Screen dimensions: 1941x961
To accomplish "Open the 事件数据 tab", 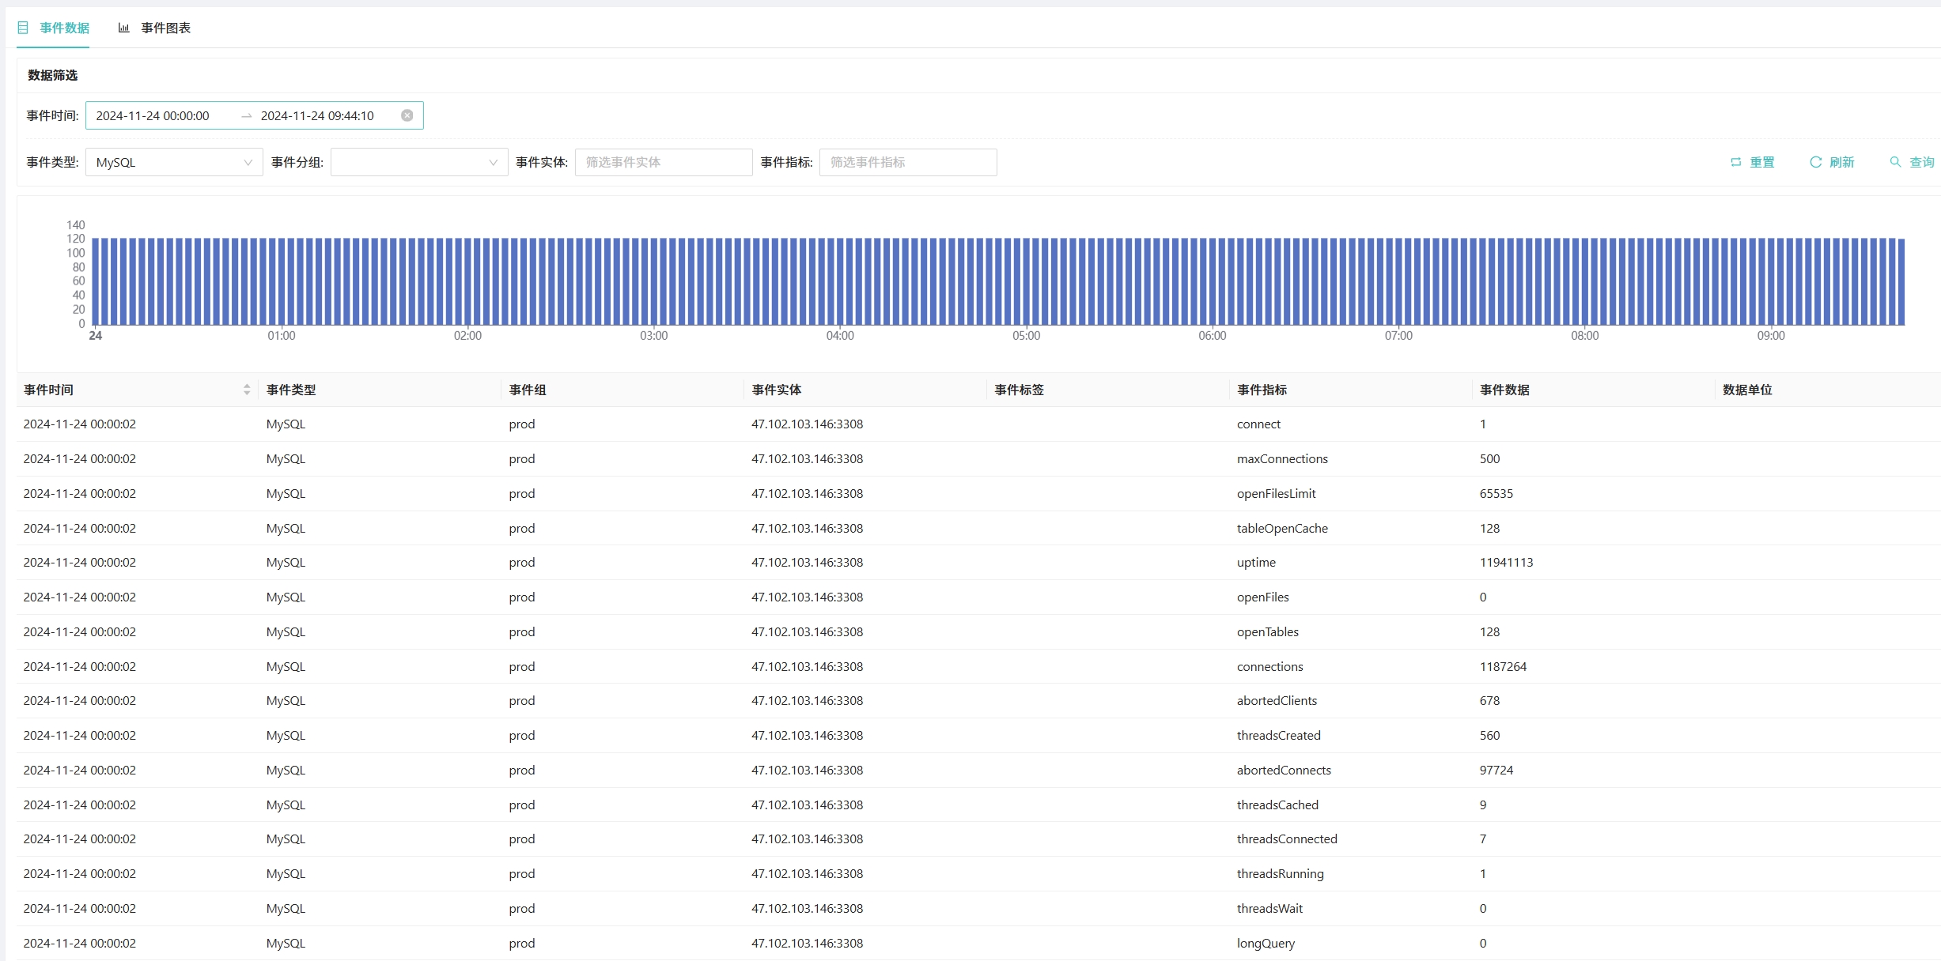I will pos(53,28).
